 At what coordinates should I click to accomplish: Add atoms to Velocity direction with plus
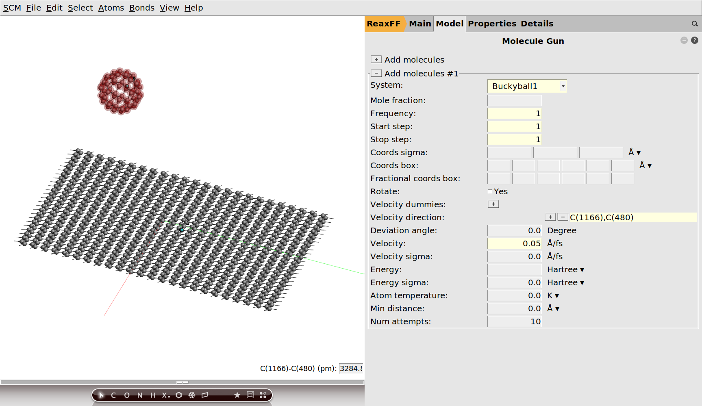[x=550, y=217]
